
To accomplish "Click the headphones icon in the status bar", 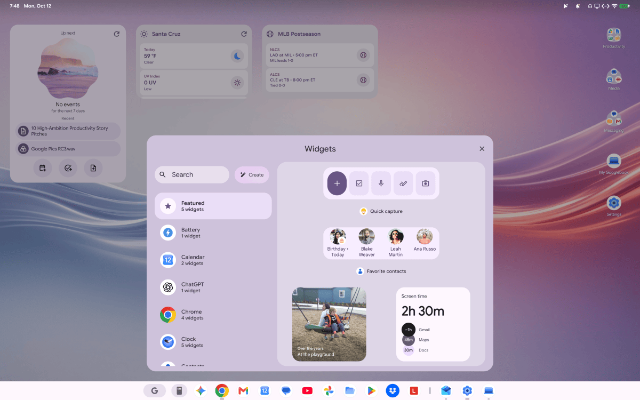I will 590,6.
